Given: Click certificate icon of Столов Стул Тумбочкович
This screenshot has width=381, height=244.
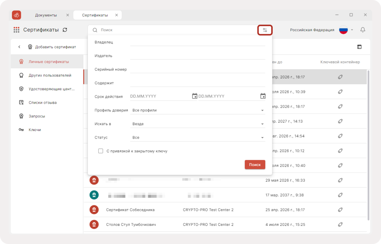Looking at the screenshot, I should click(94, 225).
